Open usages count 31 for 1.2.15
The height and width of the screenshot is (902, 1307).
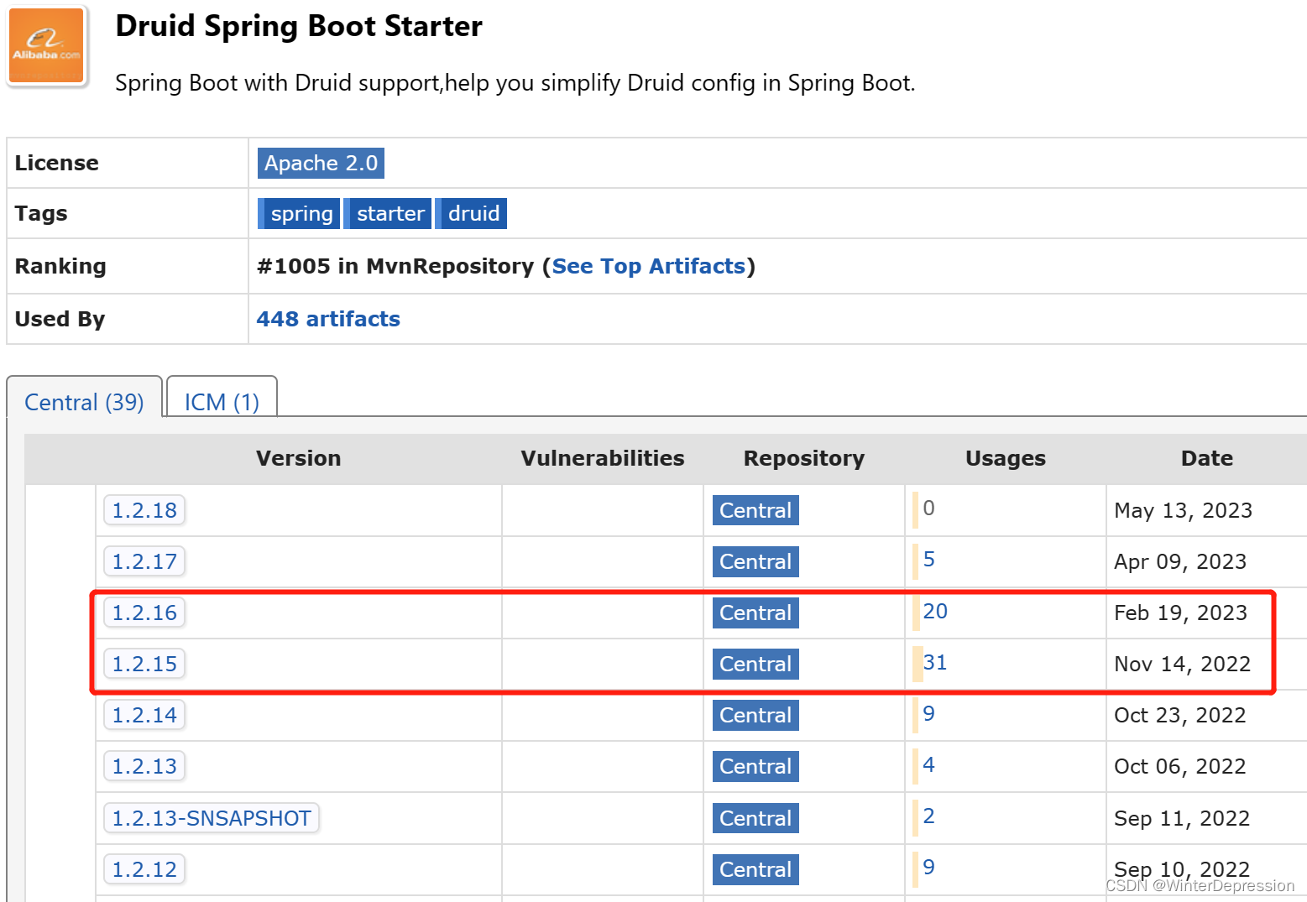[x=935, y=662]
